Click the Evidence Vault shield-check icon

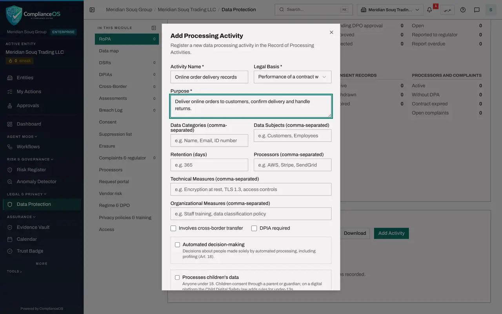[x=10, y=227]
